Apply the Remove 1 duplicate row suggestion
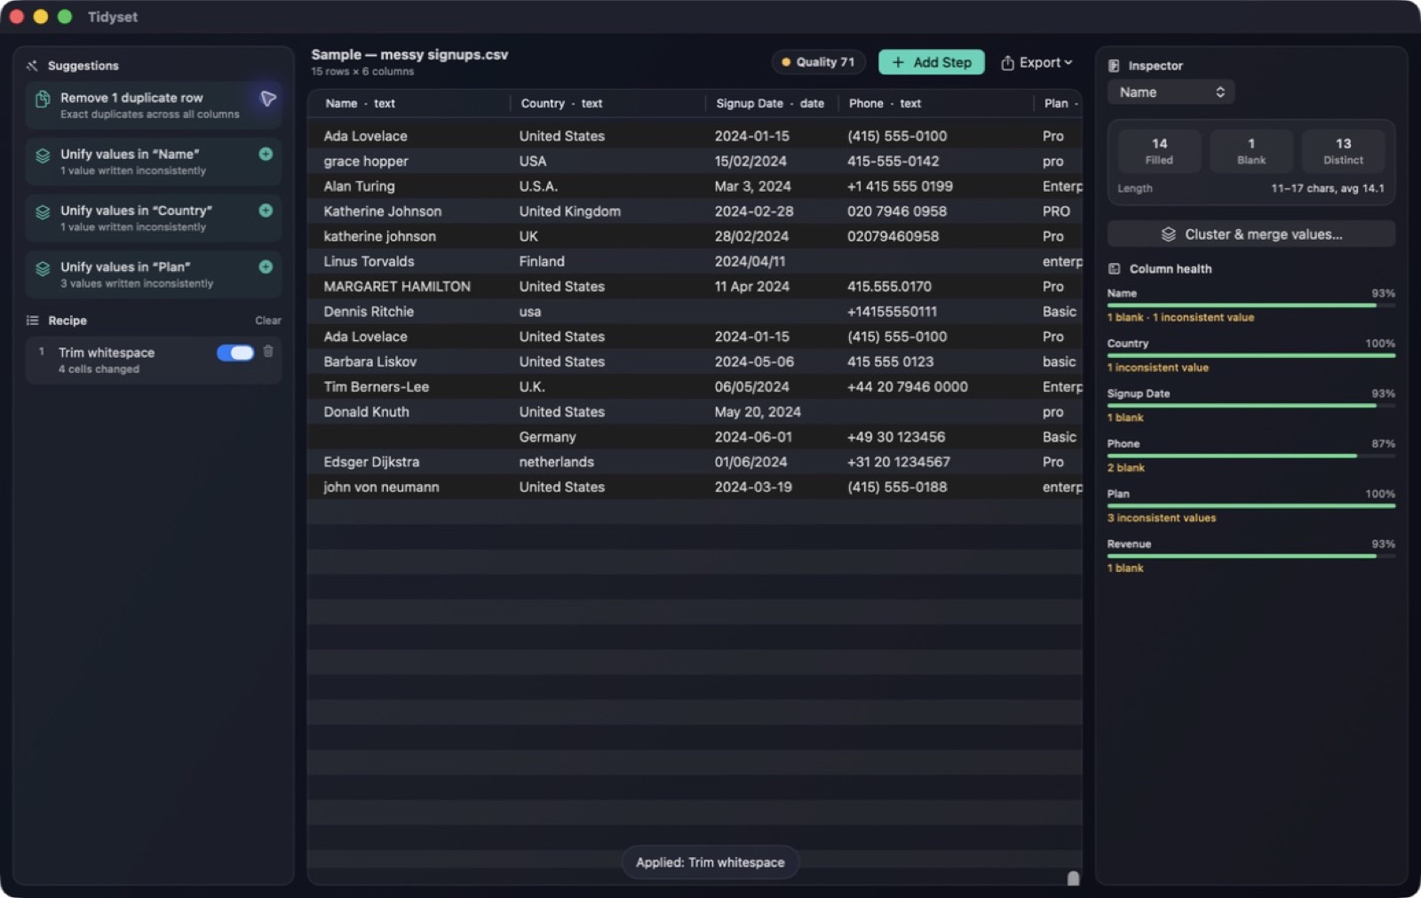This screenshot has width=1421, height=898. pyautogui.click(x=267, y=99)
